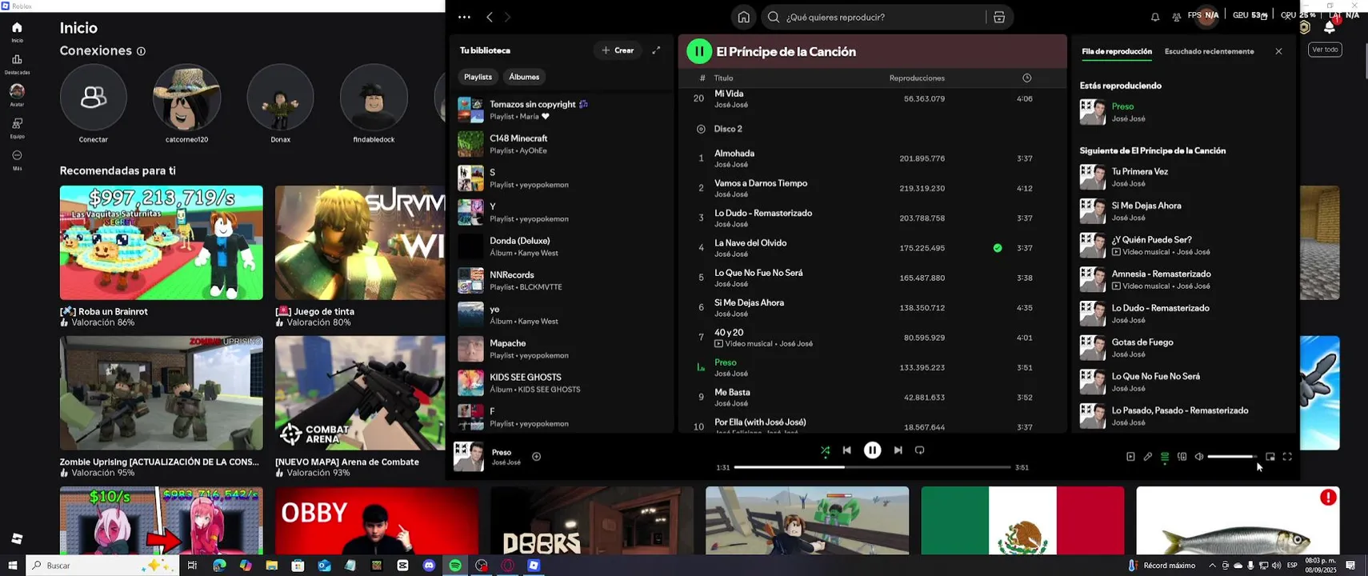Toggle repeat in the Spotify player
The height and width of the screenshot is (576, 1368).
point(920,450)
